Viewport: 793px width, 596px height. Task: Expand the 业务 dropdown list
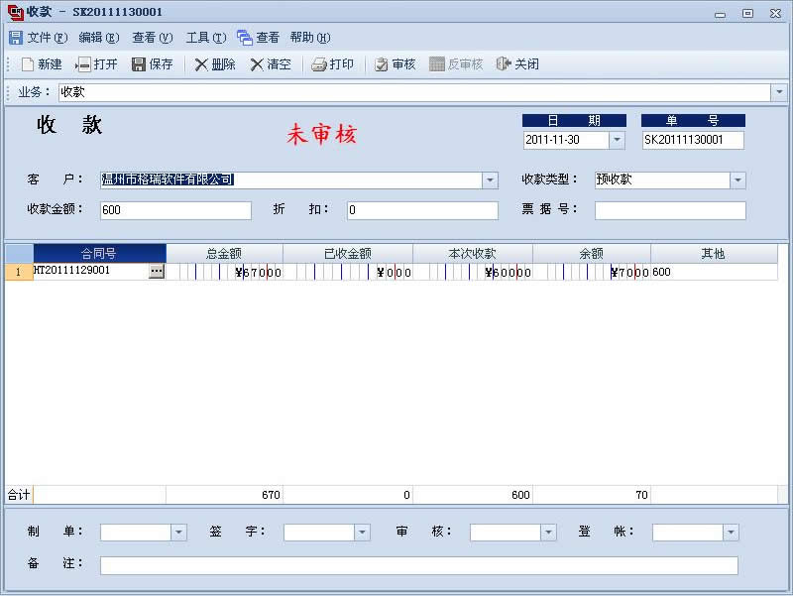click(779, 92)
